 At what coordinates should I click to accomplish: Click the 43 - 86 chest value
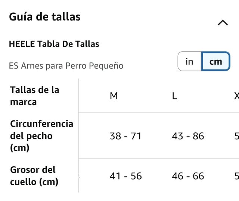188,136
